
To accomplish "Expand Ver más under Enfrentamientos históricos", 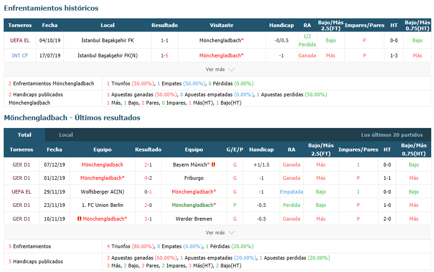I will pos(220,69).
